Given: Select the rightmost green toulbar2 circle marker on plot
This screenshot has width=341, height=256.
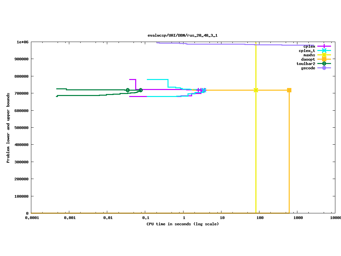Looking at the screenshot, I should pyautogui.click(x=141, y=90).
